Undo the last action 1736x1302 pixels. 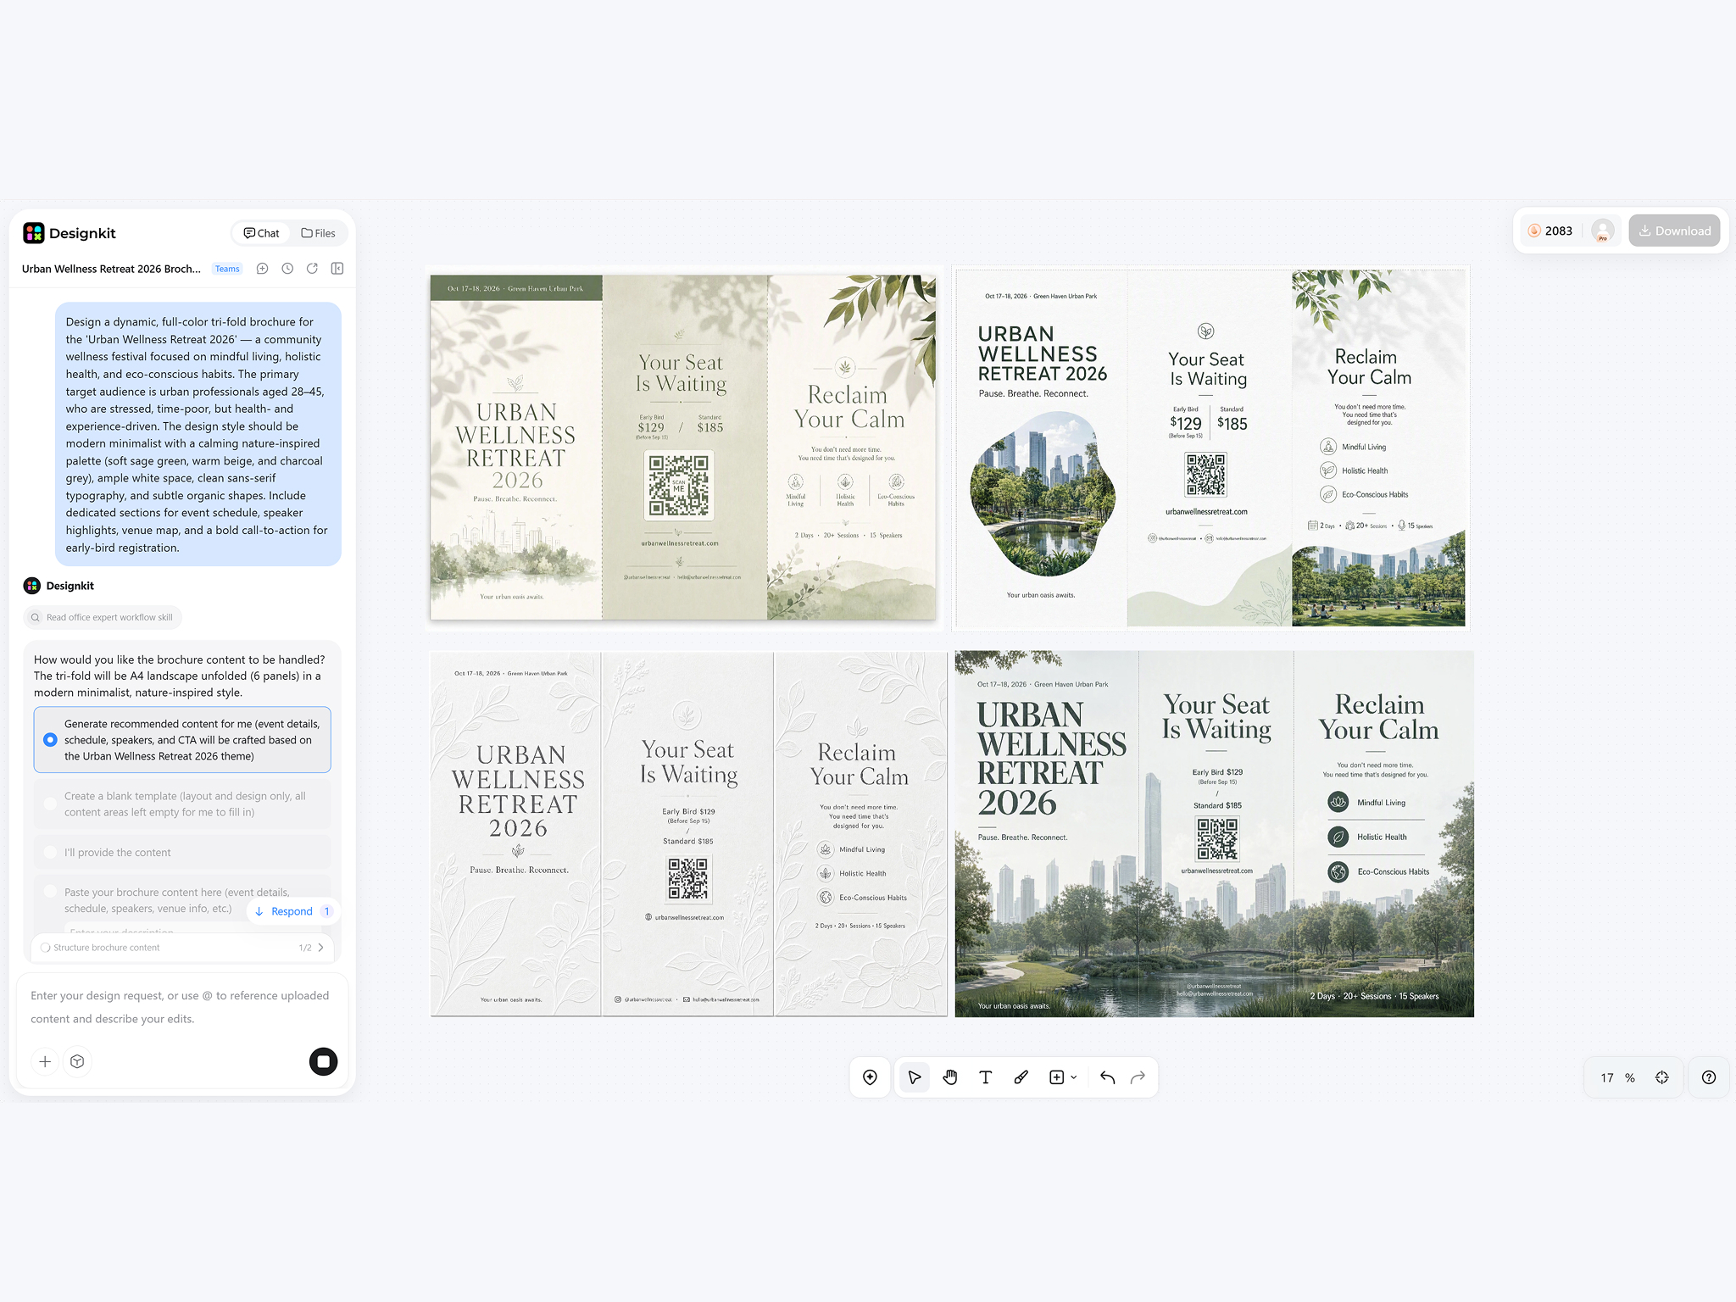(x=1107, y=1077)
